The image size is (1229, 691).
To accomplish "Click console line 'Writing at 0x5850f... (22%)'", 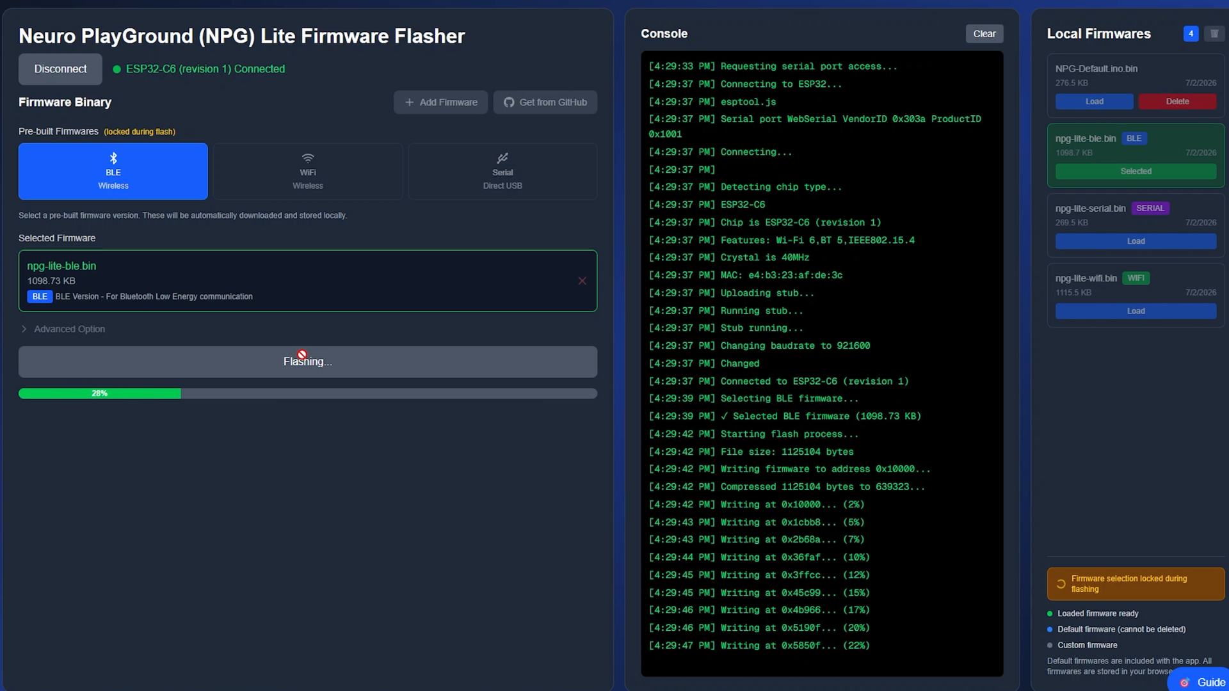I will point(759,646).
